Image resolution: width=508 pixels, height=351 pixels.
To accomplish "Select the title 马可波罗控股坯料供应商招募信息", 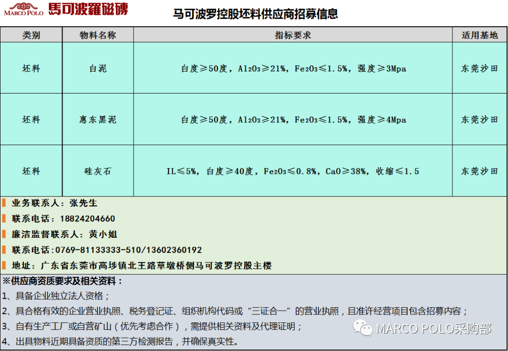I will click(x=255, y=14).
